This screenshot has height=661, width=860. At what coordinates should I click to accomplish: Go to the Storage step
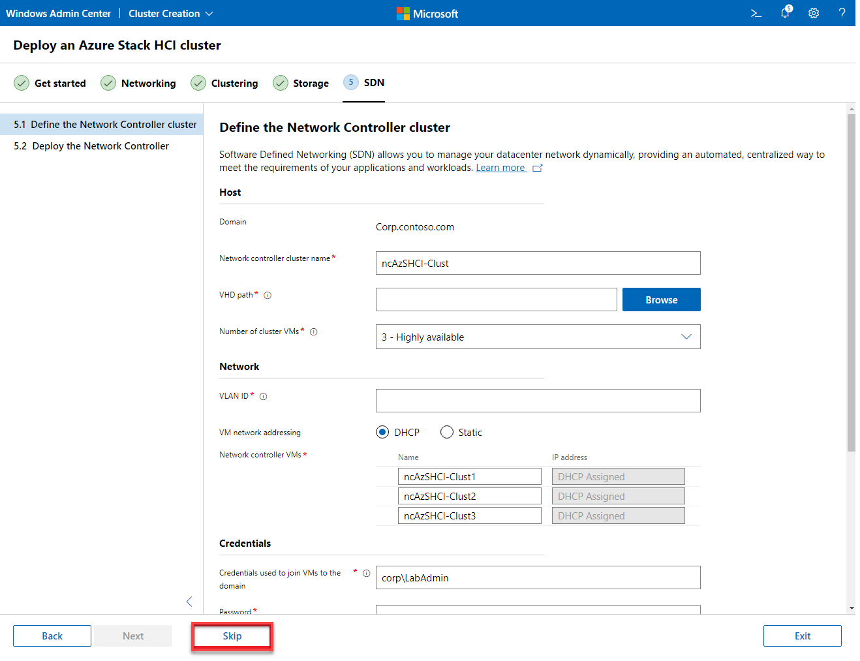(x=301, y=83)
